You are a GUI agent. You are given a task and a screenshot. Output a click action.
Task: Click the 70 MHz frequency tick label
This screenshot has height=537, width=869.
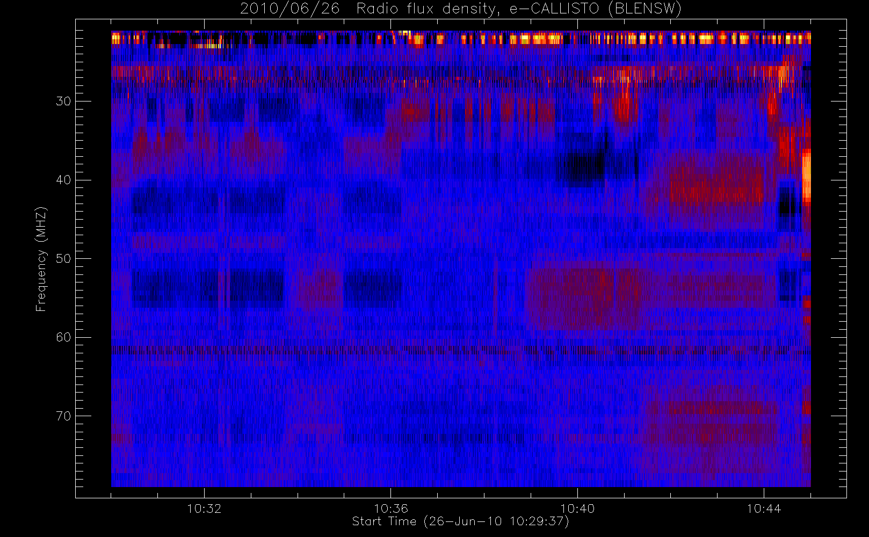pos(63,416)
